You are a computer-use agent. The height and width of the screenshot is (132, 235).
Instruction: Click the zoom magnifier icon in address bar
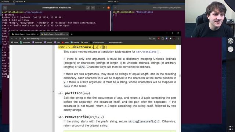[150, 38]
